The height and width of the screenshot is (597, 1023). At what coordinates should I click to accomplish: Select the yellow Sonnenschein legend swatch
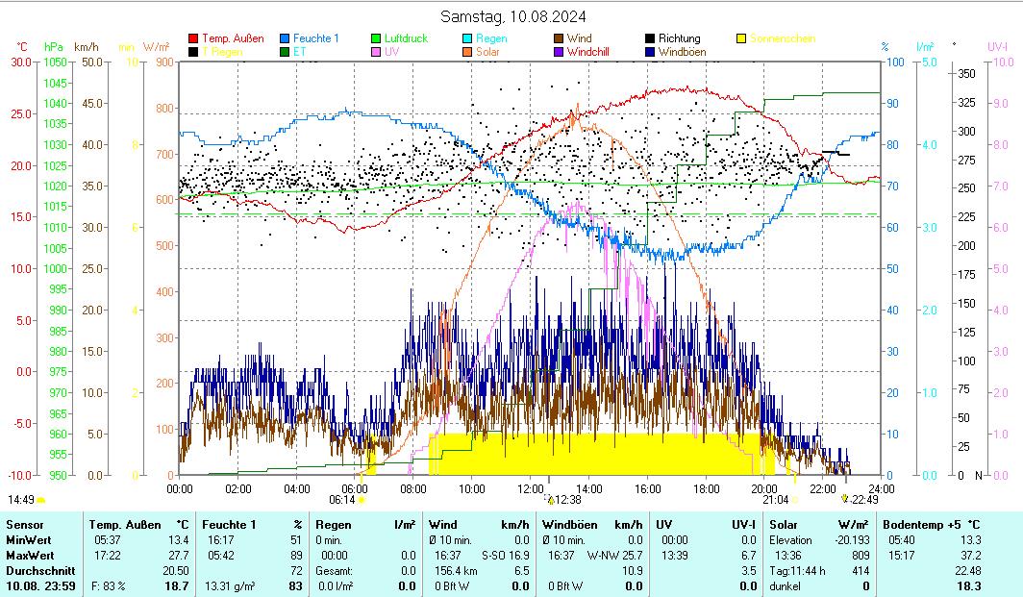click(742, 39)
